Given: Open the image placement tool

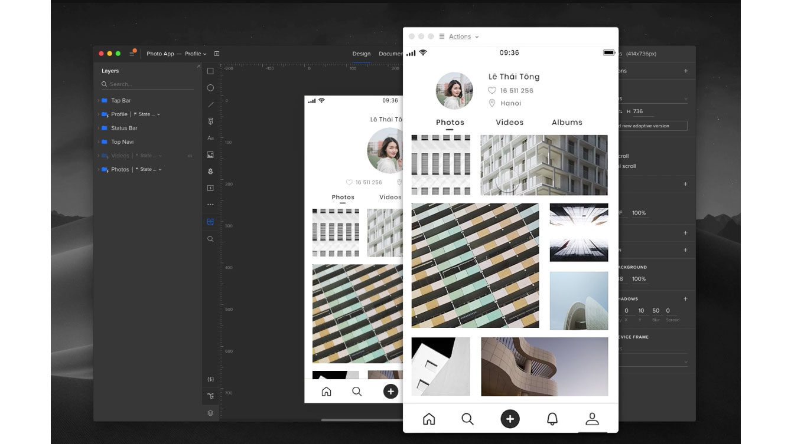Looking at the screenshot, I should point(210,154).
